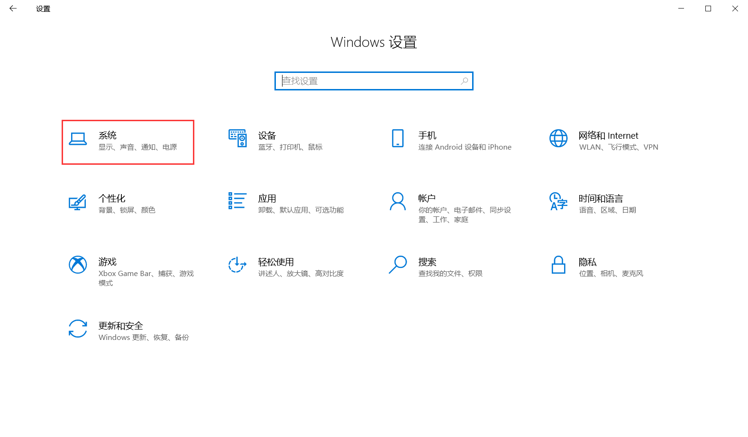Click the paintbrush monitor icon for 个性化
This screenshot has width=748, height=437.
click(x=78, y=202)
